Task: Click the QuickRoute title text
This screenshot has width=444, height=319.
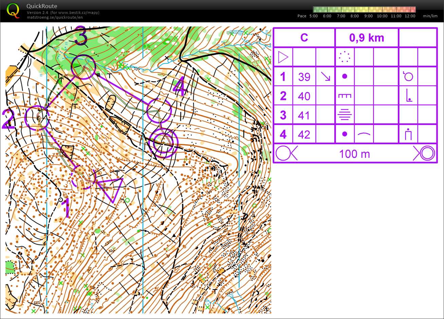Action: tap(42, 6)
